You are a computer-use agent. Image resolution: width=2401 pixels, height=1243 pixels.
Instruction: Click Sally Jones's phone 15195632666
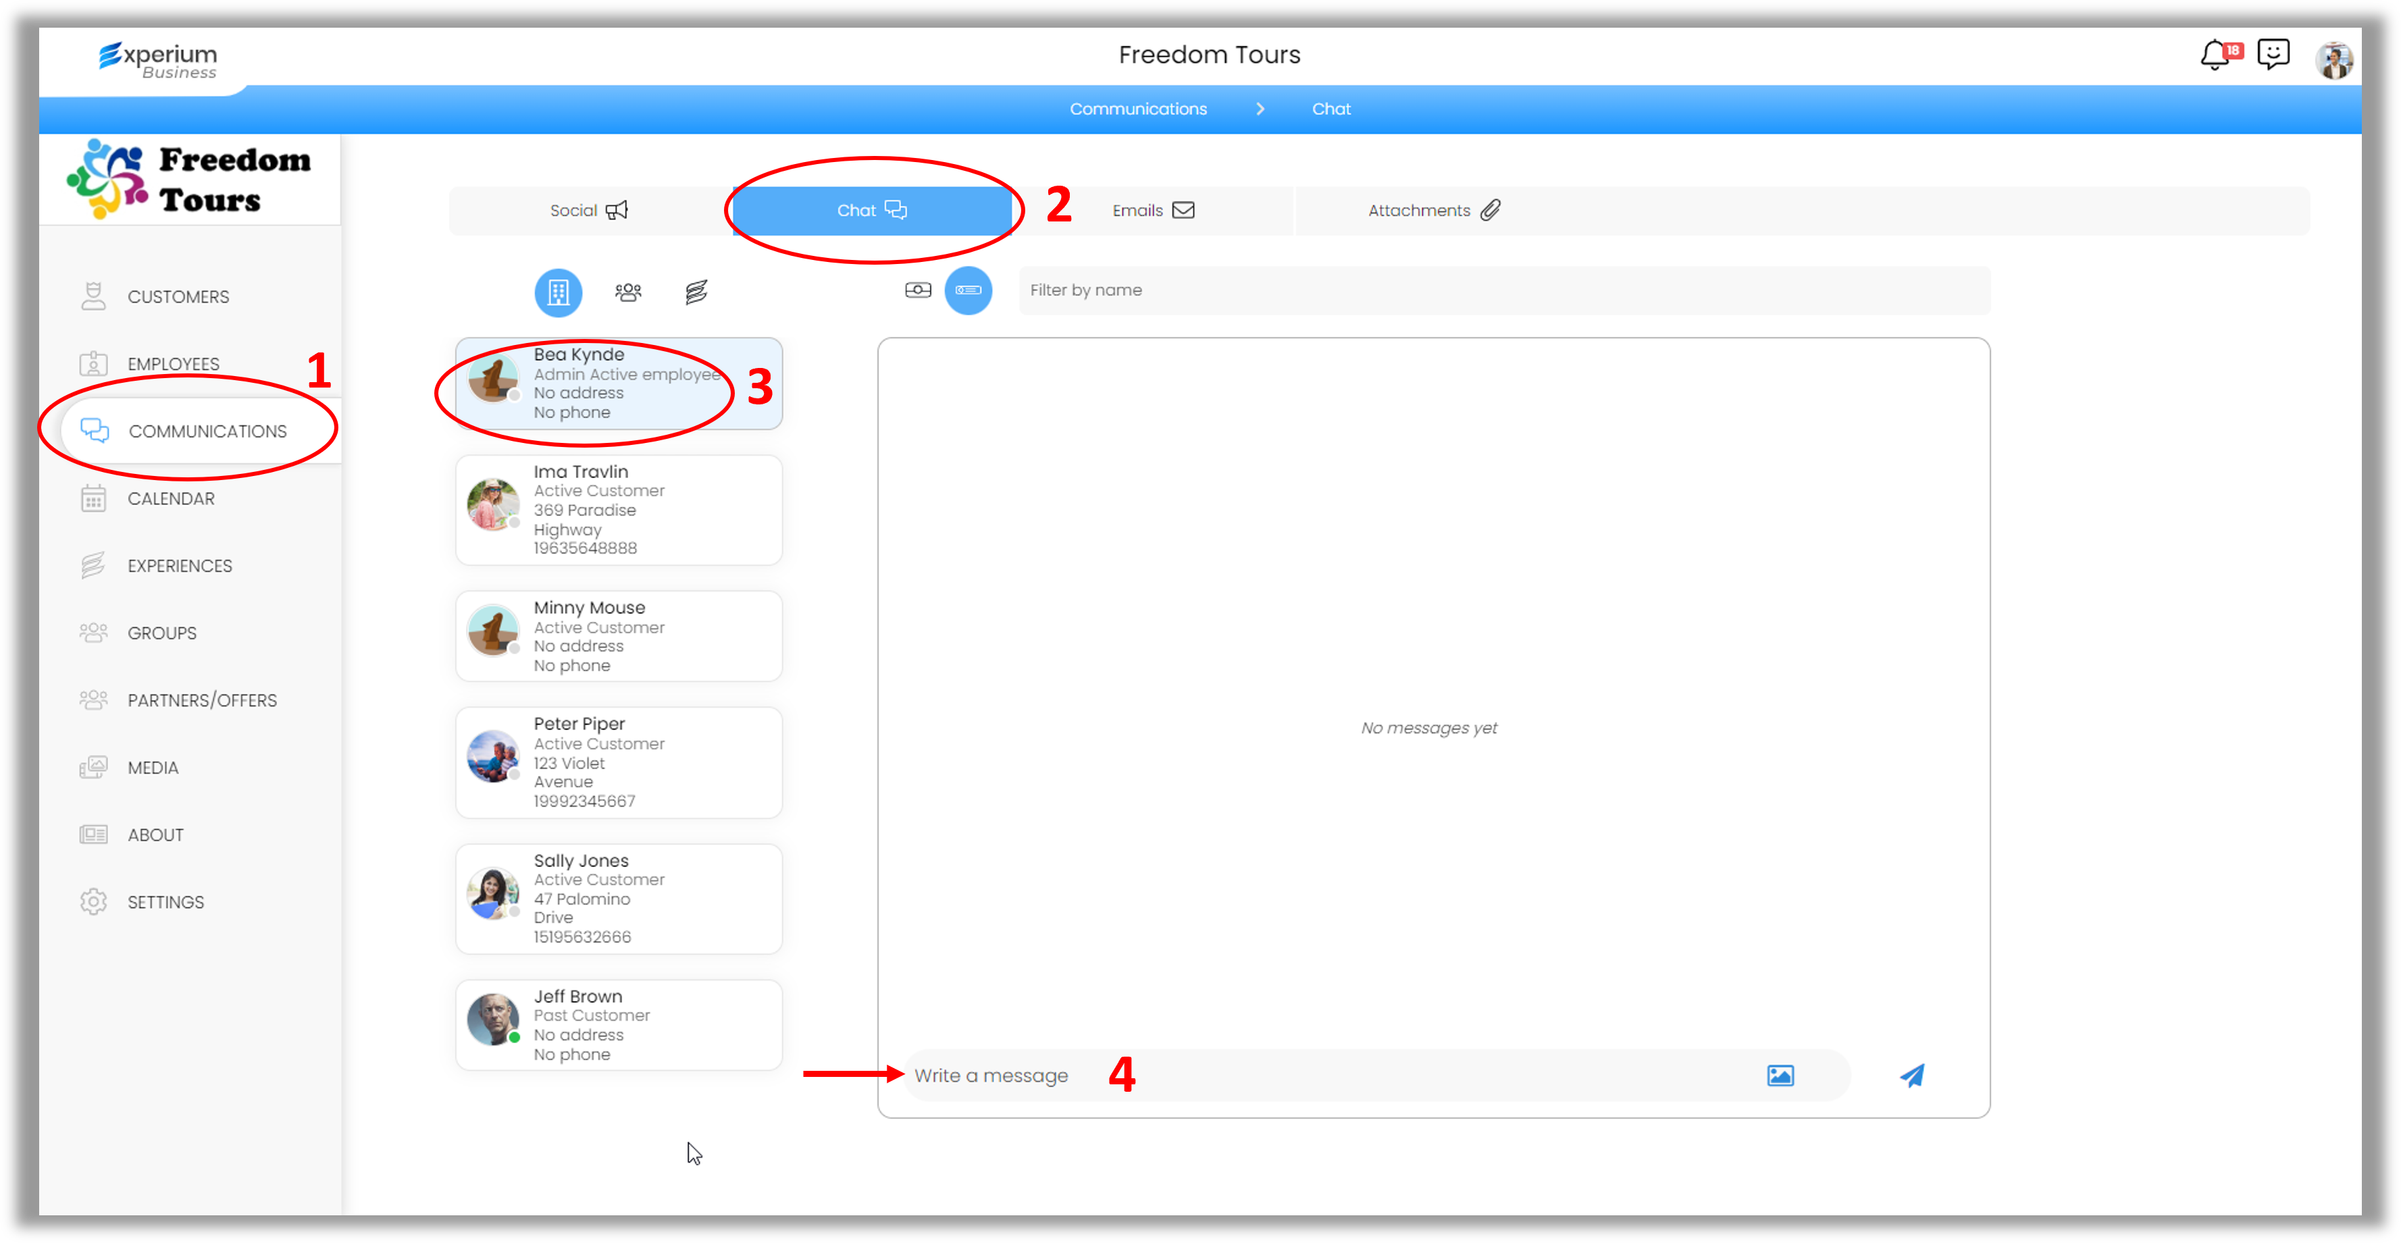pyautogui.click(x=583, y=937)
